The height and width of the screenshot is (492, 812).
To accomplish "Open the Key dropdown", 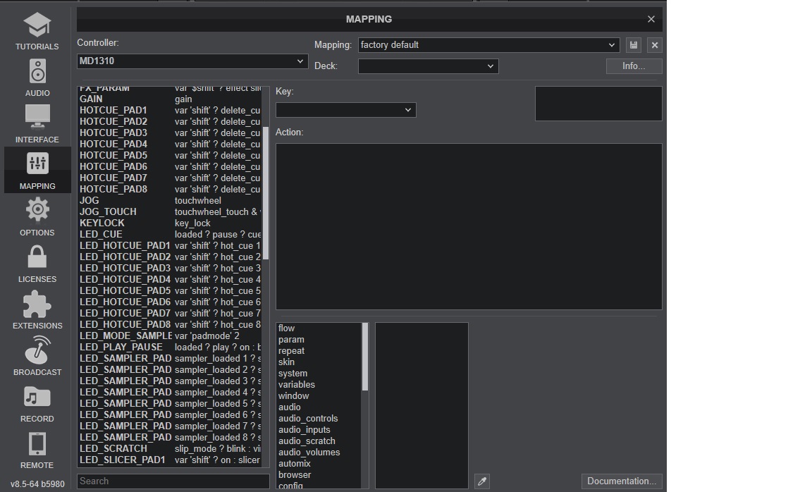I will (x=346, y=110).
